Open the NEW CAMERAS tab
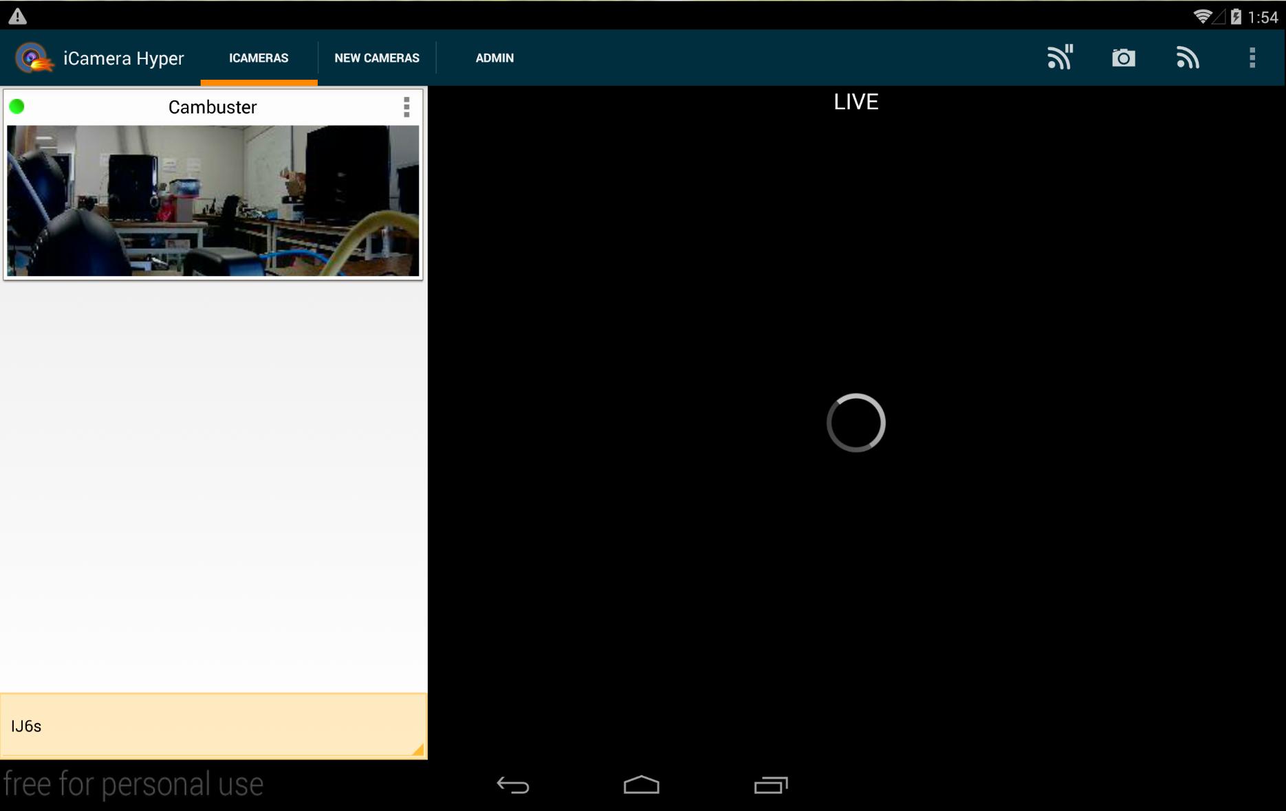The width and height of the screenshot is (1286, 811). (x=376, y=58)
